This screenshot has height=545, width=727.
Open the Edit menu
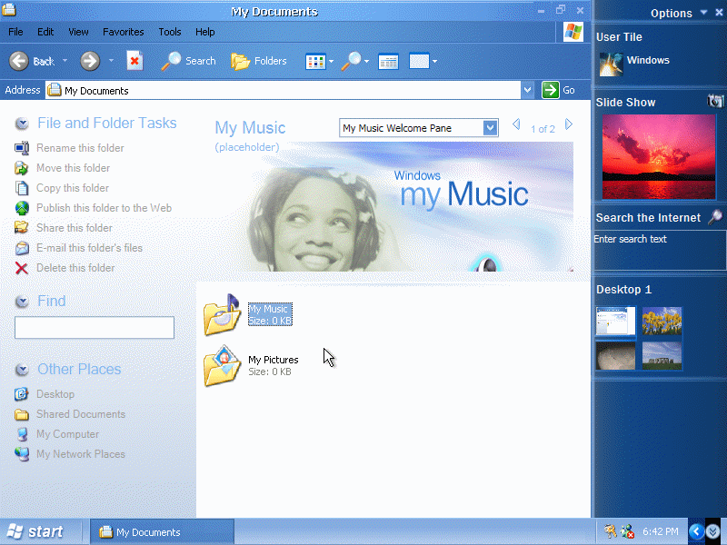click(45, 32)
